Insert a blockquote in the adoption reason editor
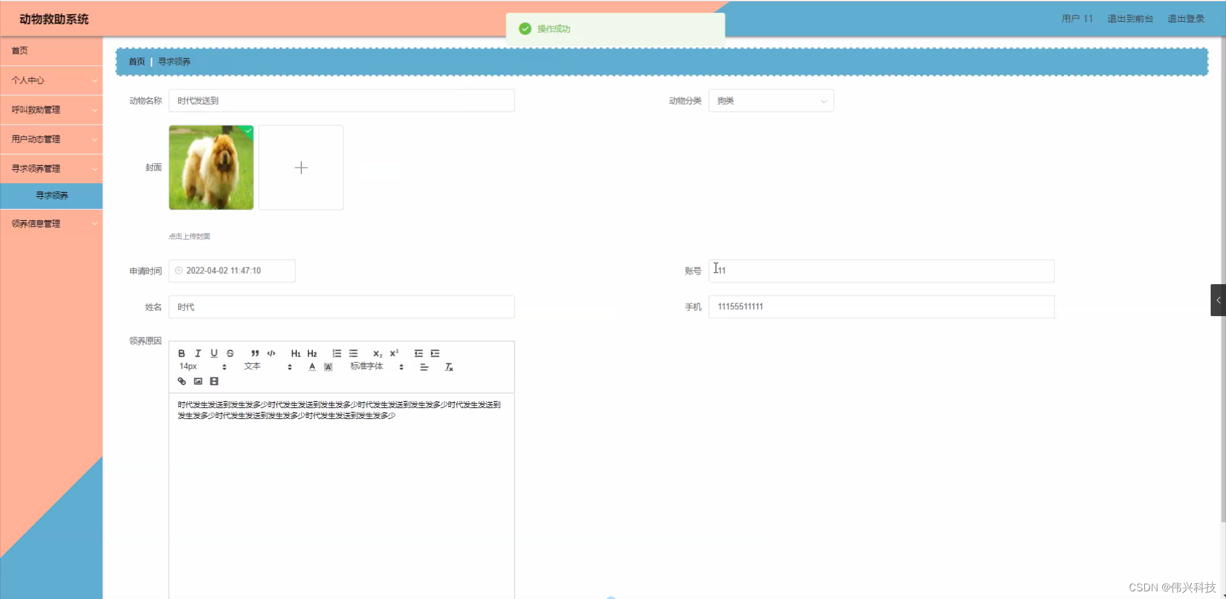The height and width of the screenshot is (599, 1226). coord(254,353)
